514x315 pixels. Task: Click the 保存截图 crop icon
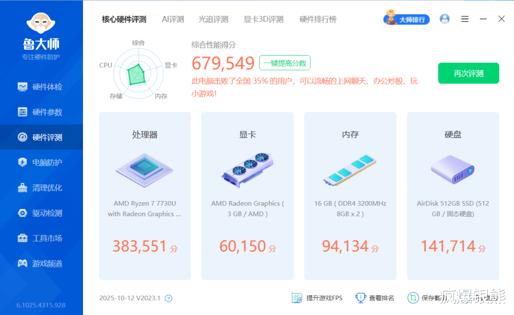click(413, 298)
